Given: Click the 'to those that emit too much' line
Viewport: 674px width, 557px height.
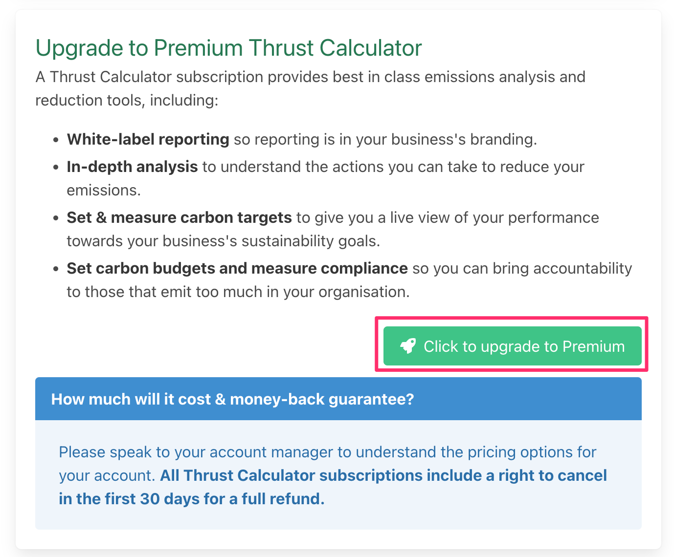Looking at the screenshot, I should 238,292.
